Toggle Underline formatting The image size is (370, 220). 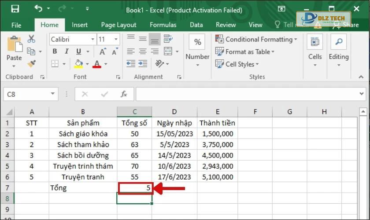click(x=78, y=51)
